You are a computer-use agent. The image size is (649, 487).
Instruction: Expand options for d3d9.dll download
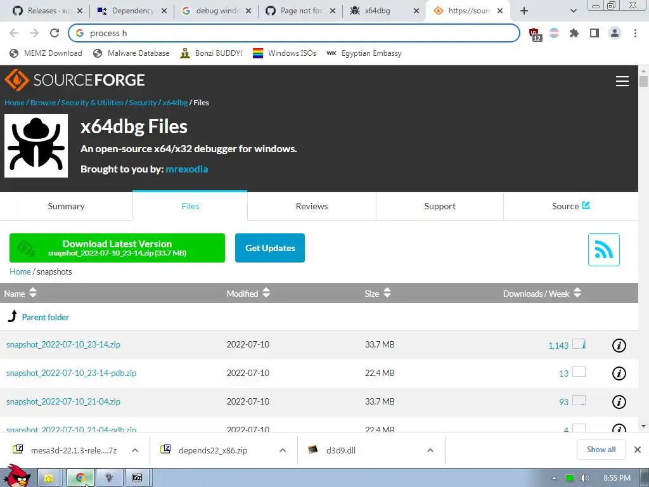point(430,450)
